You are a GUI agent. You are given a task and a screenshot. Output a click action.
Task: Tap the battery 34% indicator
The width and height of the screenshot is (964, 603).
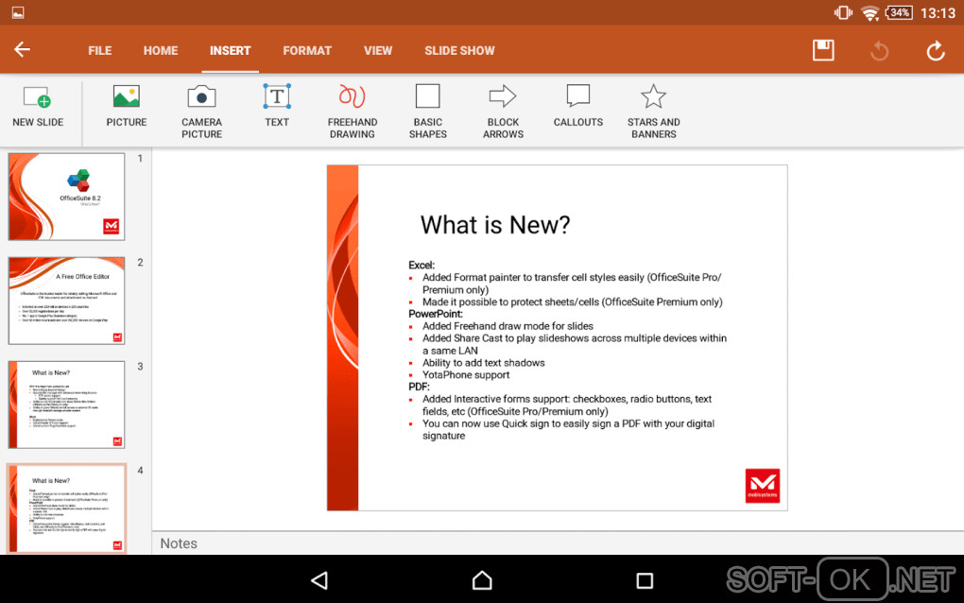[x=899, y=12]
